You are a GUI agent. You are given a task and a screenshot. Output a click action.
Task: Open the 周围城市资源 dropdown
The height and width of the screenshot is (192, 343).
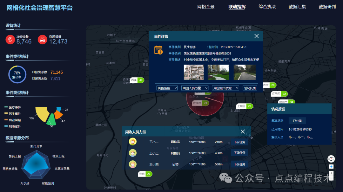click(x=225, y=88)
